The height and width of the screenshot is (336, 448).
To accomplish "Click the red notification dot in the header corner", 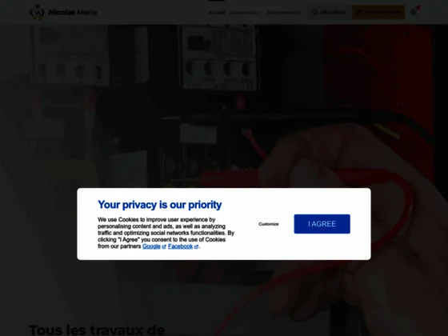I will coord(418,7).
